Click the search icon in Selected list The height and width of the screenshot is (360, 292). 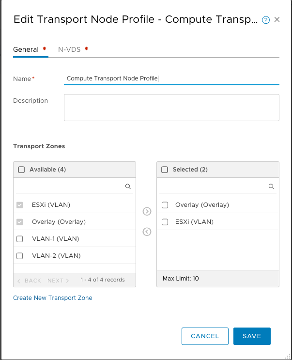click(272, 186)
